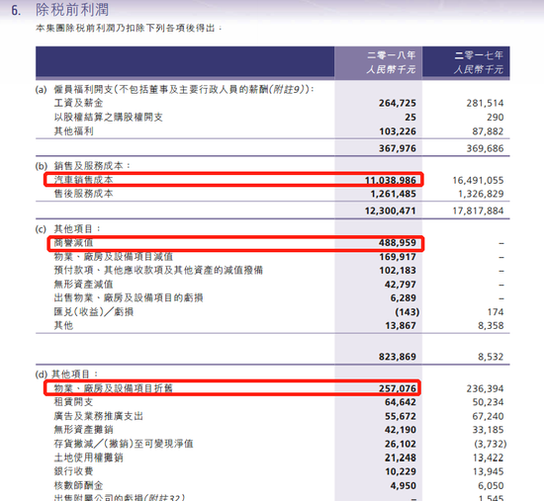Click the 銀行收費 row label
Screen dimensions: 544x501
tap(73, 471)
